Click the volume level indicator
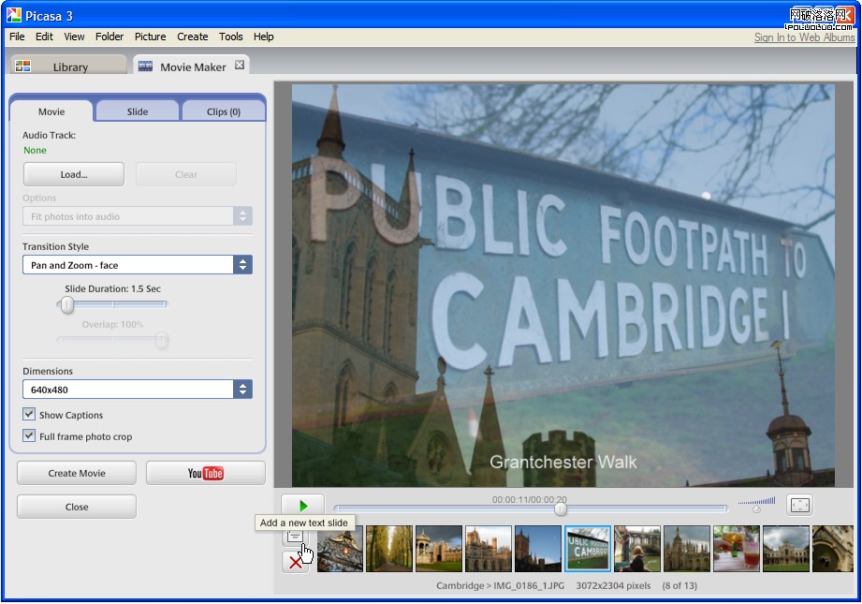The width and height of the screenshot is (862, 604). [756, 505]
